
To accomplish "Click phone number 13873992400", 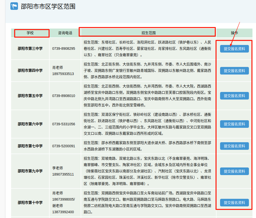I will (63, 212).
